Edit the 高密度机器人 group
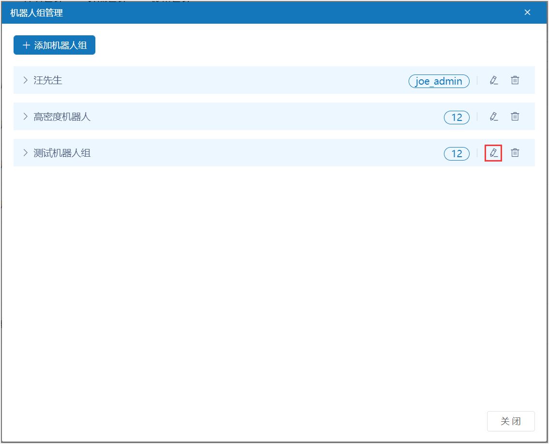549x444 pixels. (x=493, y=117)
